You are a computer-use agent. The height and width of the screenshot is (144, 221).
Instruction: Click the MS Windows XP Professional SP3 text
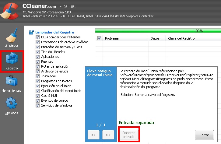click(x=47, y=12)
